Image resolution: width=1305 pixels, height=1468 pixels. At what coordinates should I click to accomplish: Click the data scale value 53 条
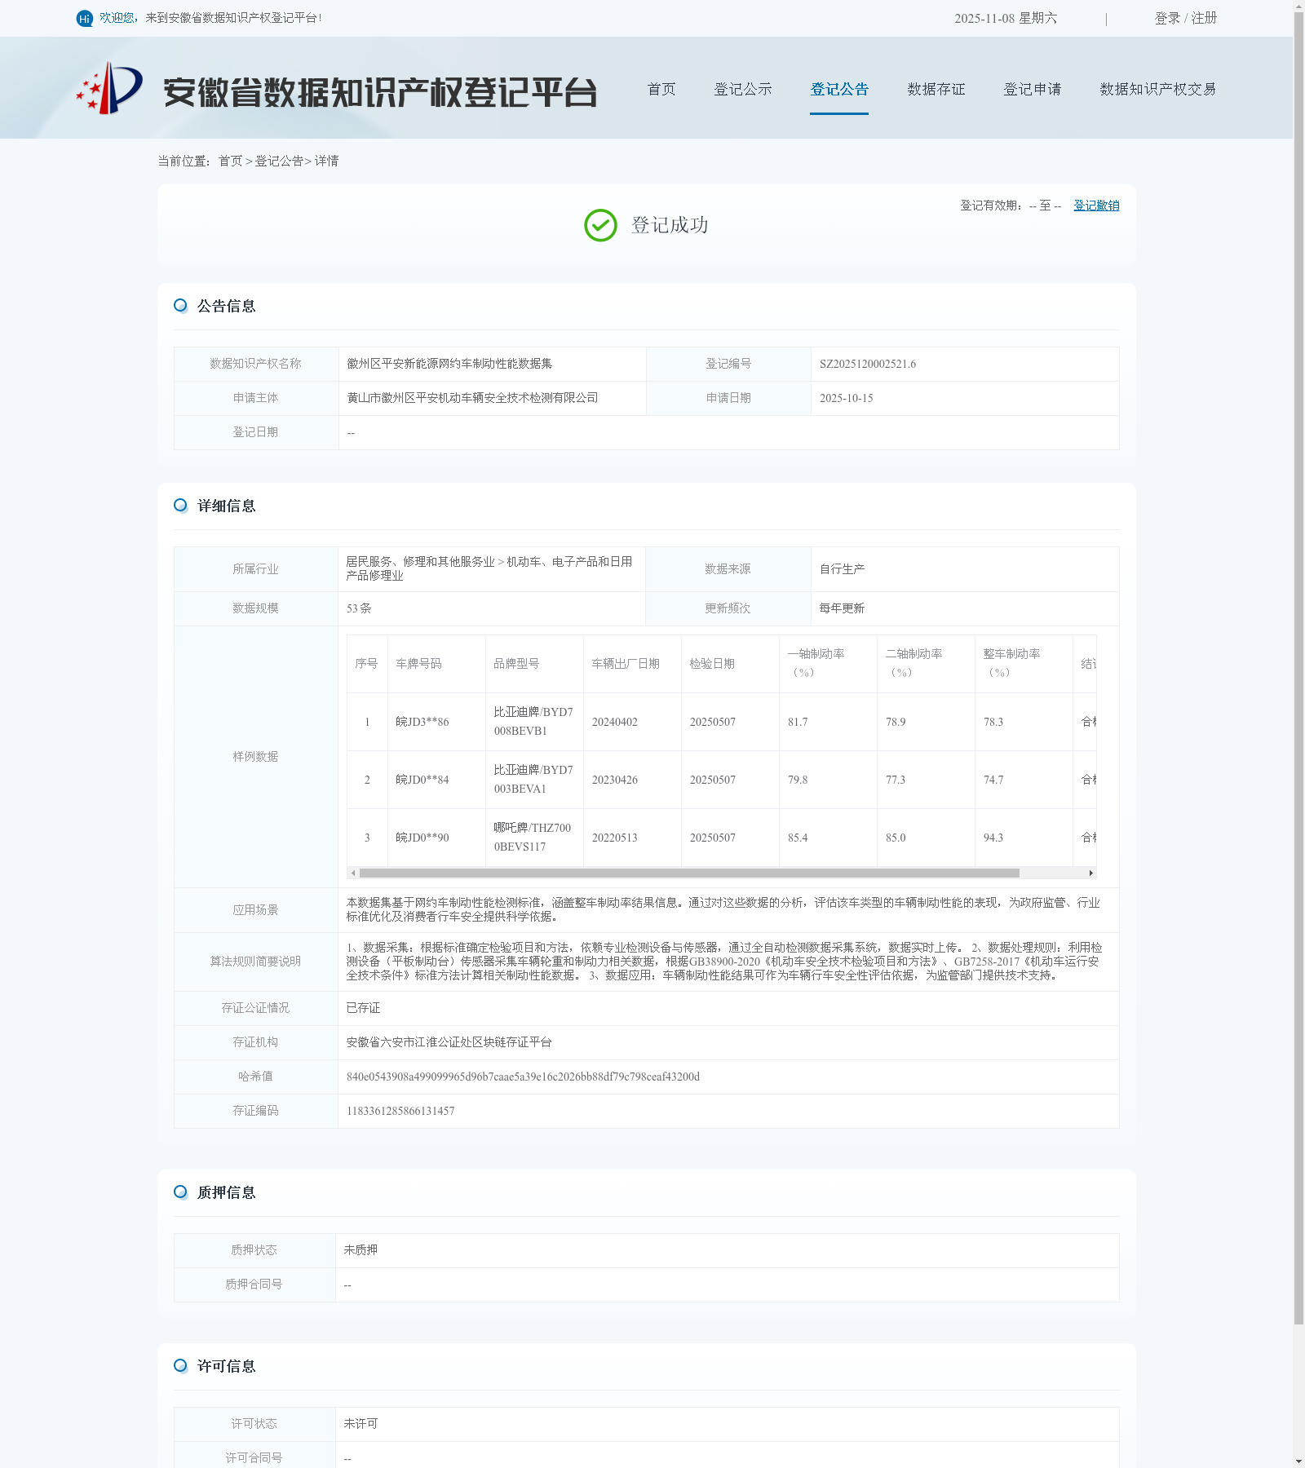359,608
